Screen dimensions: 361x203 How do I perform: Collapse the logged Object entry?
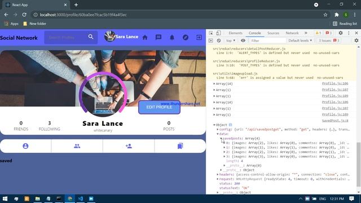pyautogui.click(x=214, y=125)
